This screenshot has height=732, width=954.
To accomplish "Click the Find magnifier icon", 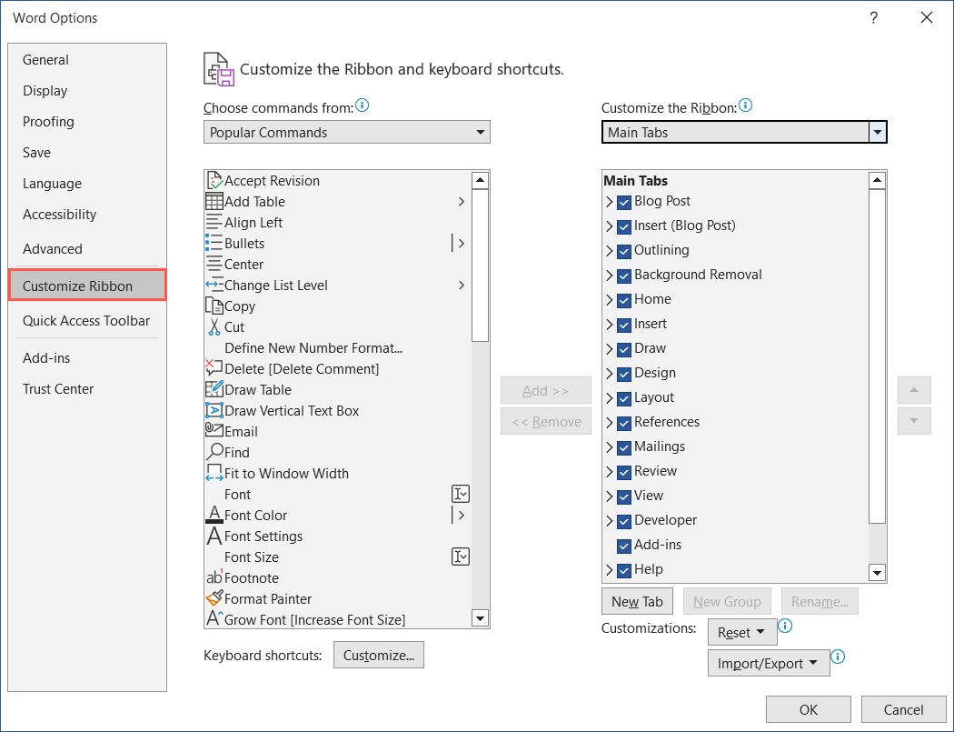I will click(x=214, y=452).
